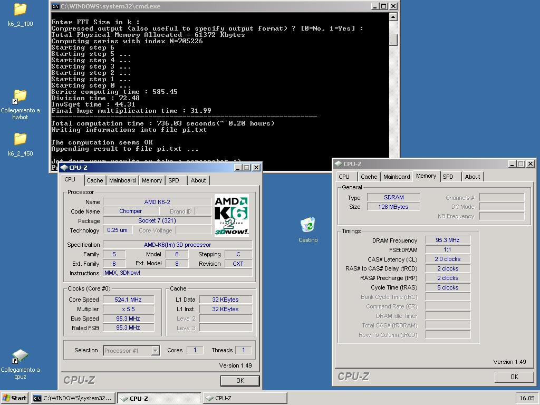The height and width of the screenshot is (405, 540).
Task: Click the 'Total computation time' line in cmd
Action: coord(163,123)
